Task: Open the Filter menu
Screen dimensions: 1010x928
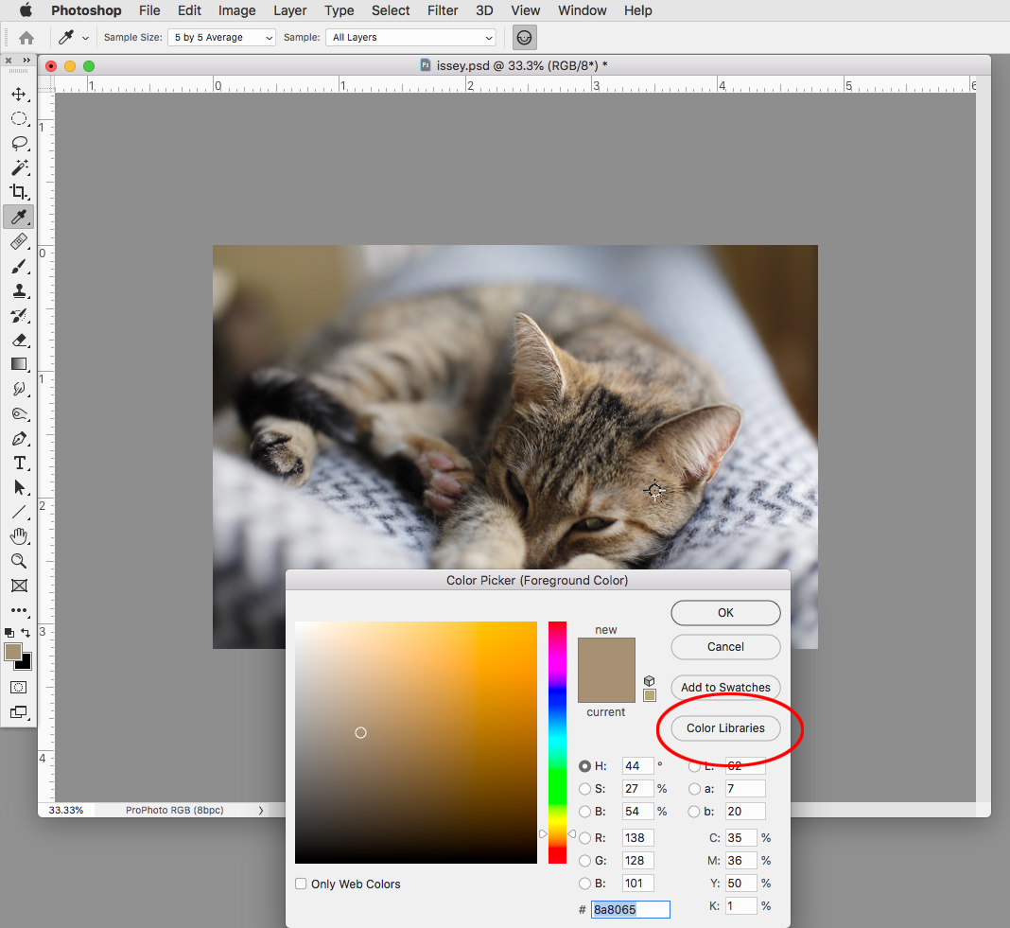Action: click(x=443, y=10)
